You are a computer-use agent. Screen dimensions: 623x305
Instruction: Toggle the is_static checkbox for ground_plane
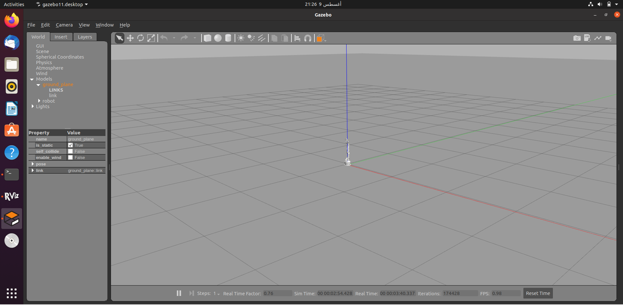click(71, 145)
